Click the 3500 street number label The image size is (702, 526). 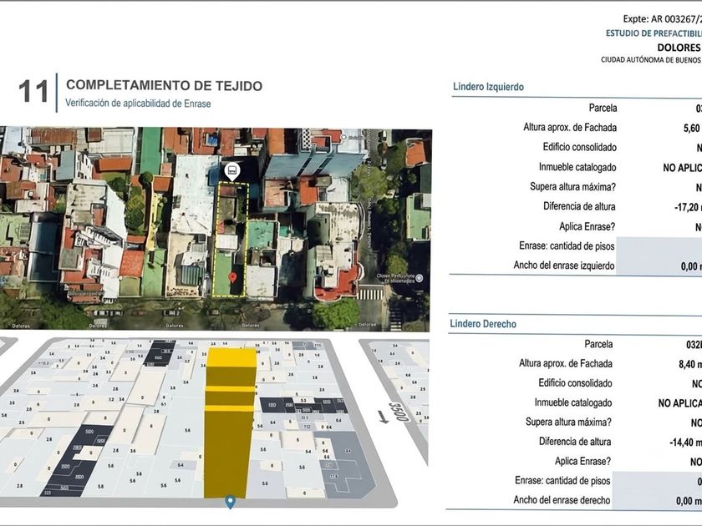coord(399,412)
